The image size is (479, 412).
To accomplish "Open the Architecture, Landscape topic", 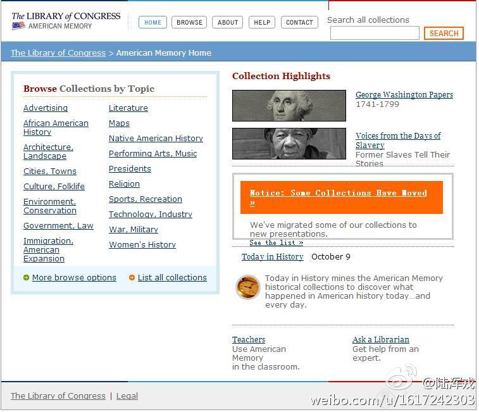I will click(48, 152).
